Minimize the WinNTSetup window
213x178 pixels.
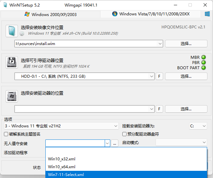tap(175, 5)
